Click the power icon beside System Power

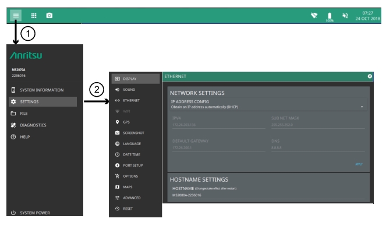tap(13, 213)
